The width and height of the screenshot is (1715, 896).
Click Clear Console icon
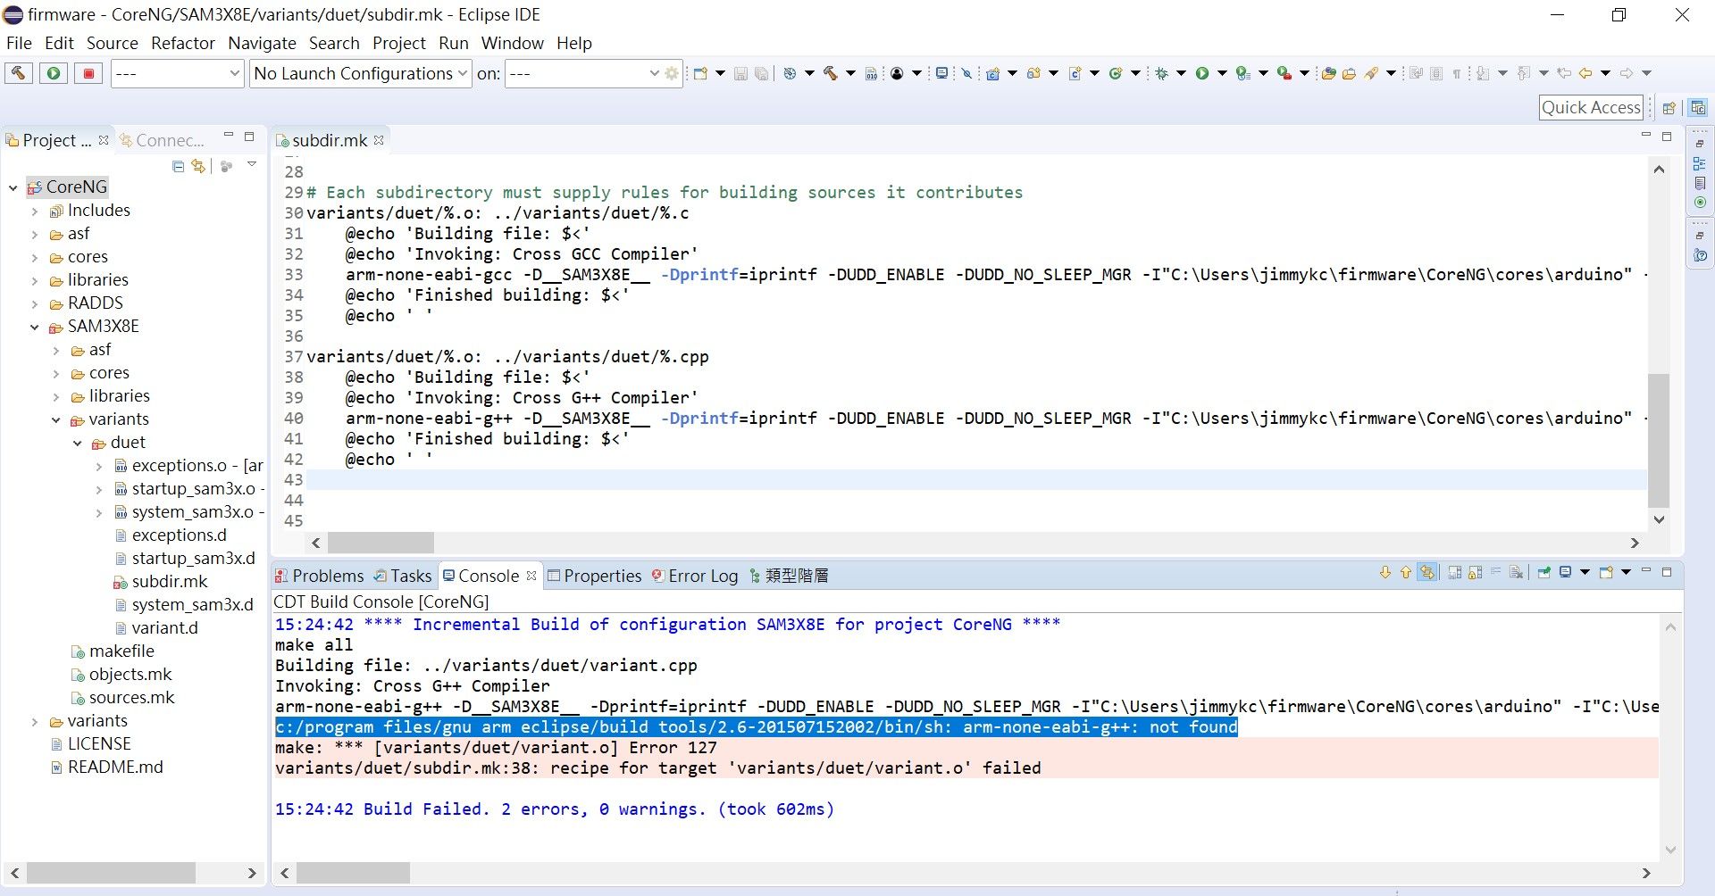click(x=1516, y=573)
